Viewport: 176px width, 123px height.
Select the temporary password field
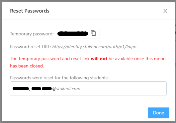tap(77, 33)
